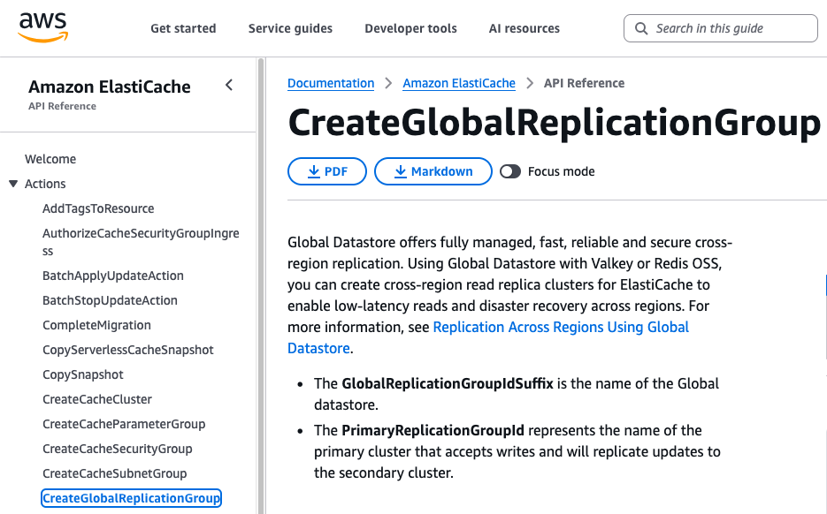Open the Welcome page in sidebar

click(x=50, y=159)
